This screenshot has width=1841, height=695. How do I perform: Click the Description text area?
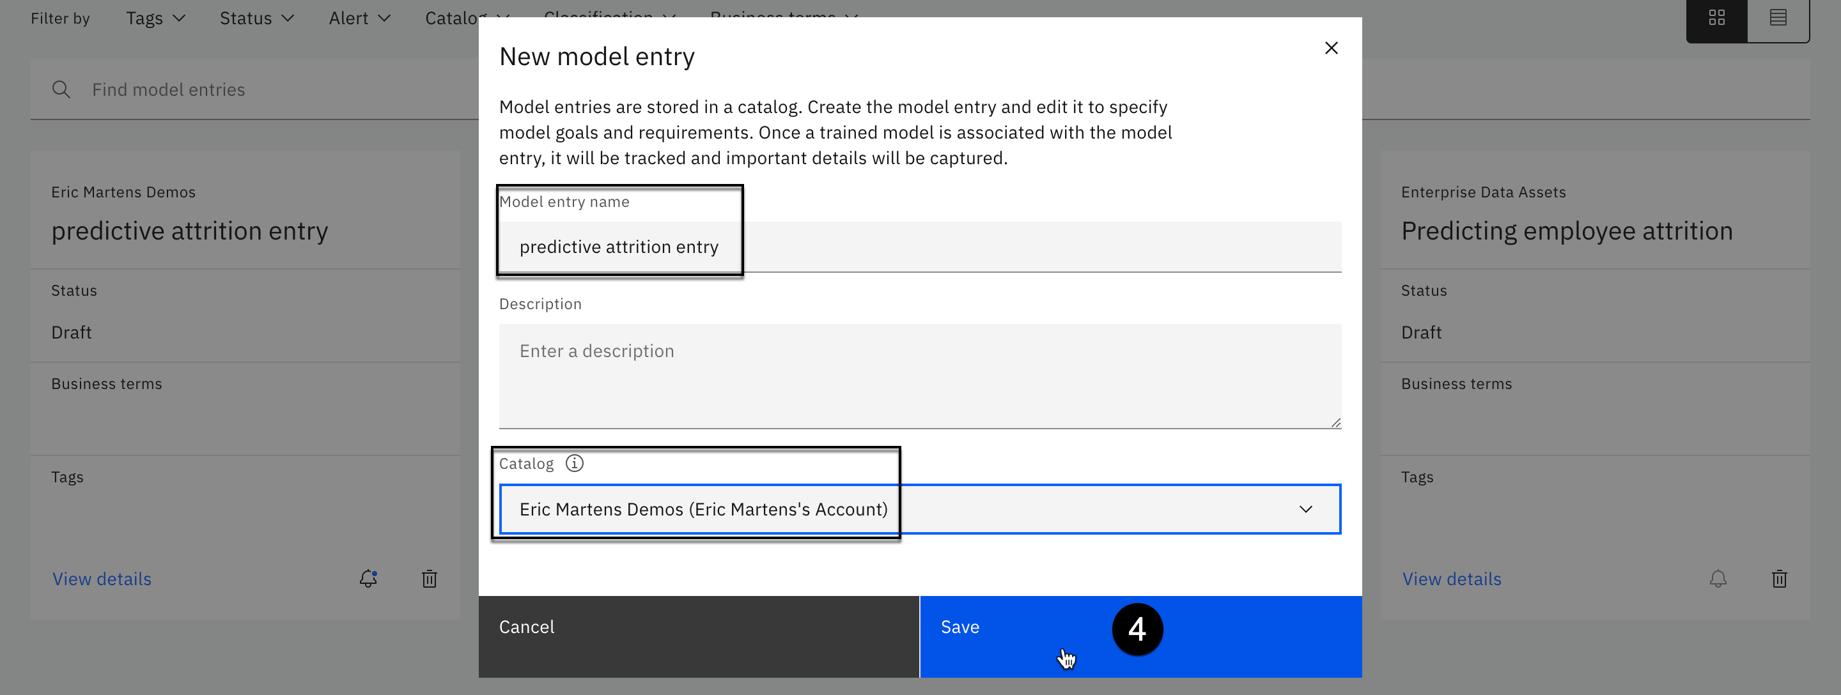[x=919, y=376]
